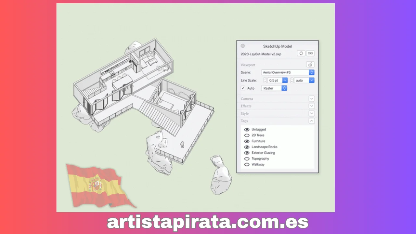Select the Landscape Rocks tag name
Image resolution: width=416 pixels, height=234 pixels.
coord(265,147)
